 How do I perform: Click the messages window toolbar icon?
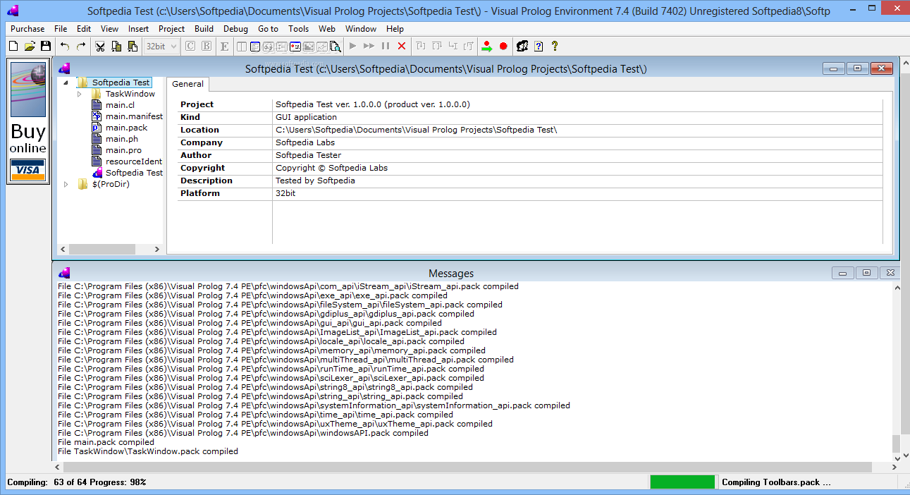tap(255, 47)
